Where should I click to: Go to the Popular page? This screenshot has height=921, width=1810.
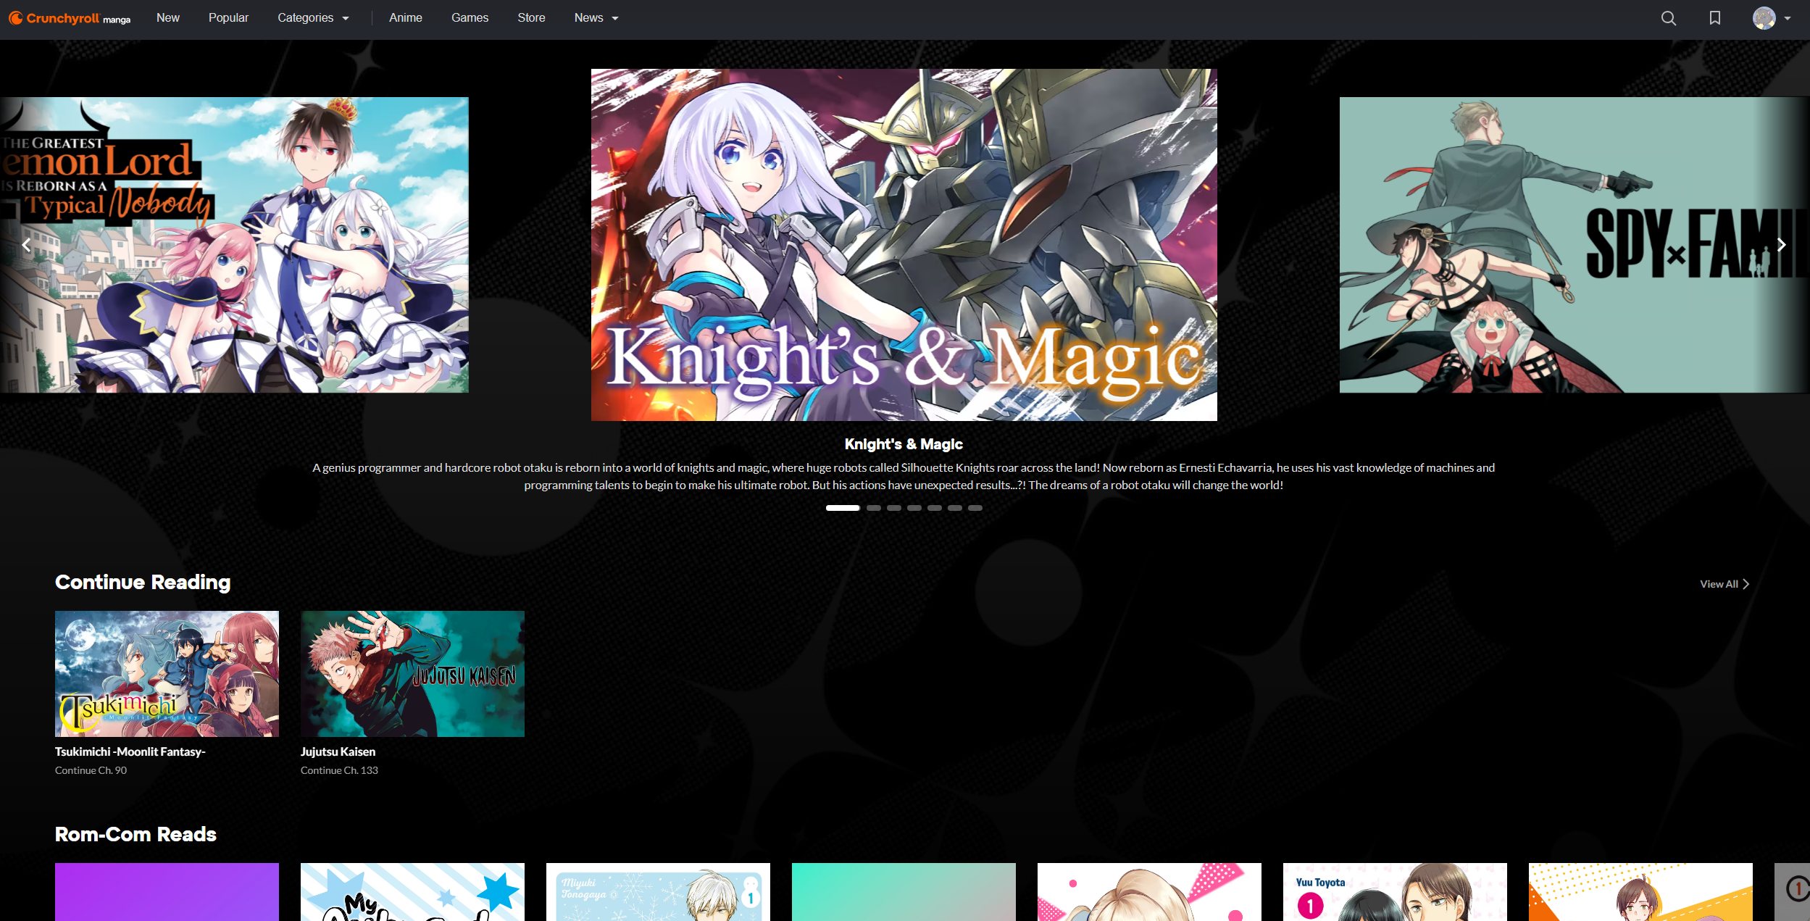click(x=228, y=18)
